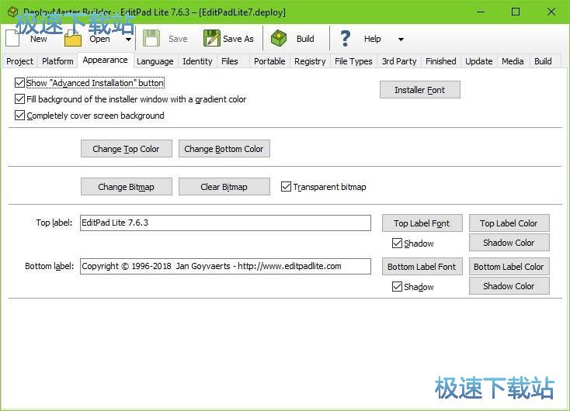The image size is (570, 411).
Task: Switch to the Project tab
Action: 19,61
